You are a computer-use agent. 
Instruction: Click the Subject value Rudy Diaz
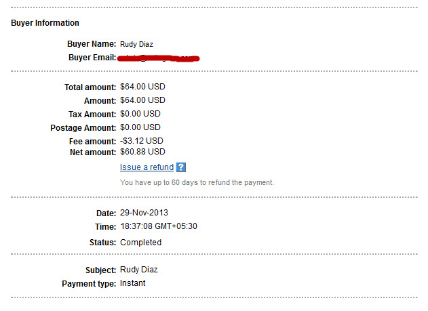click(x=140, y=270)
